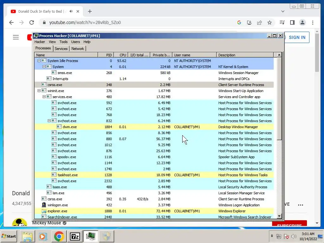Reload the YouTube page

coord(32,22)
